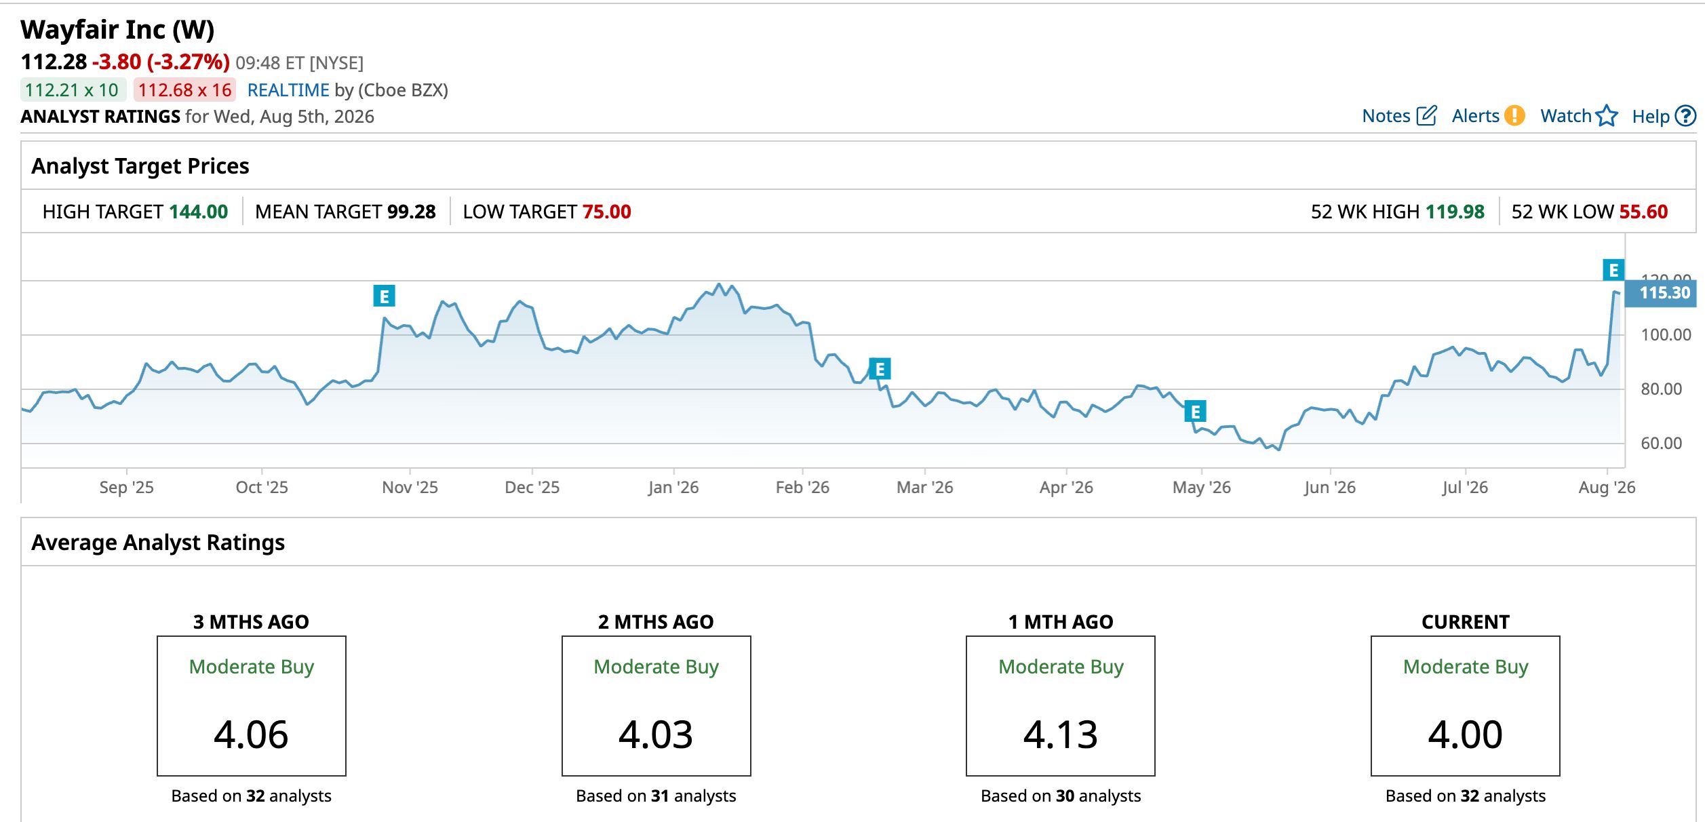Click the 1 MTH AGO rating score 4.13
This screenshot has height=822, width=1705.
point(1061,735)
